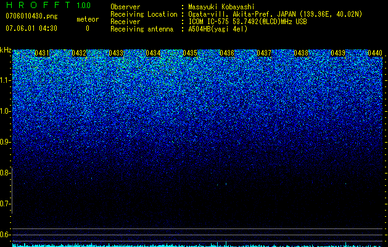Click the 0440 time marker
Screen dimensions: 388x247
375,53
